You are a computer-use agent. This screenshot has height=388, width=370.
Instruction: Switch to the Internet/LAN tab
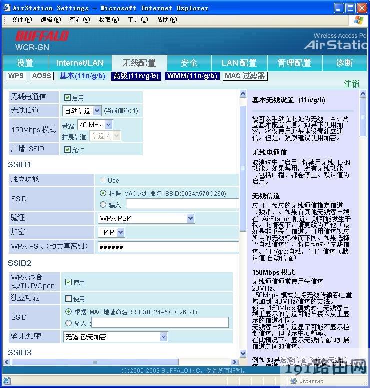point(80,63)
